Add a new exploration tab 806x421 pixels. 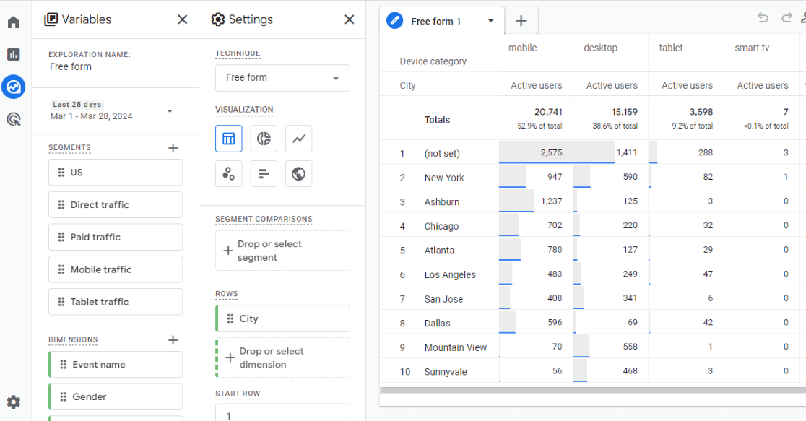[x=521, y=21]
